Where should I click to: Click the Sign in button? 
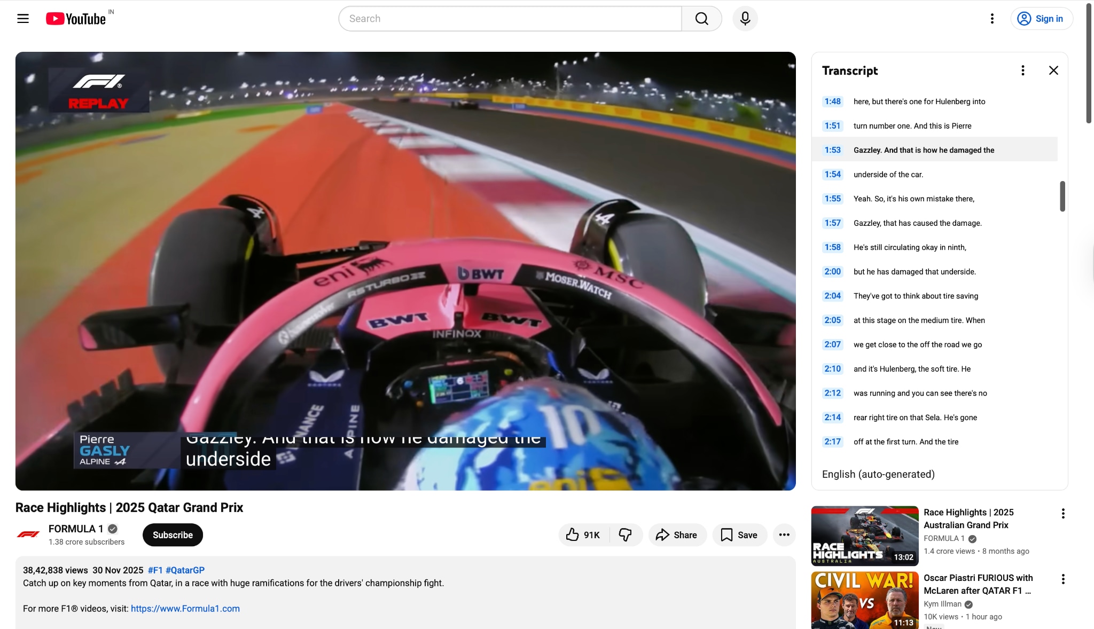pos(1041,18)
